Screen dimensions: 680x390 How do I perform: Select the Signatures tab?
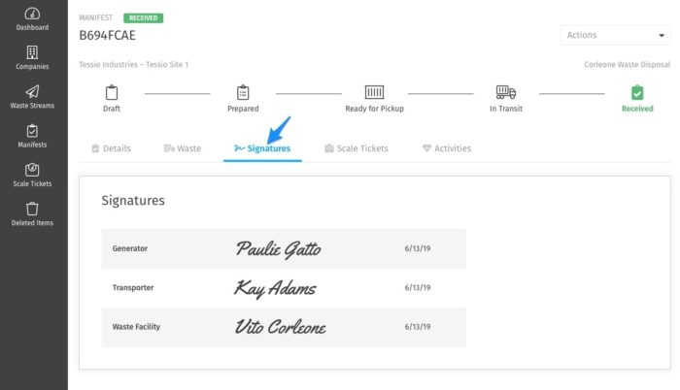(262, 148)
